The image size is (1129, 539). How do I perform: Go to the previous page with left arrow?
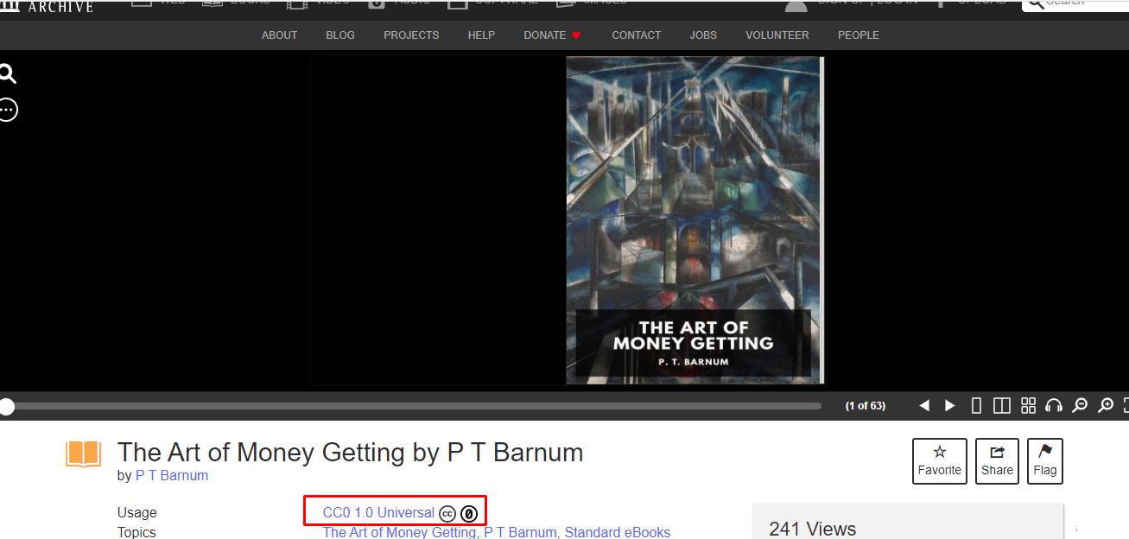coord(924,405)
